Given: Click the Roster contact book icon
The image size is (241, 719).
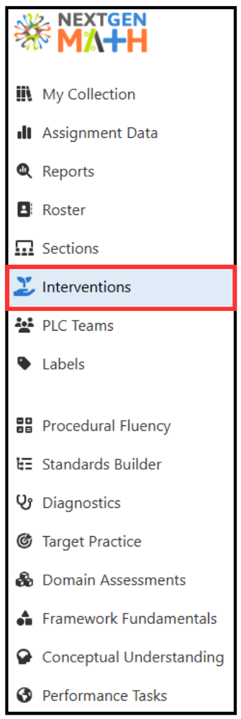Looking at the screenshot, I should 24,210.
